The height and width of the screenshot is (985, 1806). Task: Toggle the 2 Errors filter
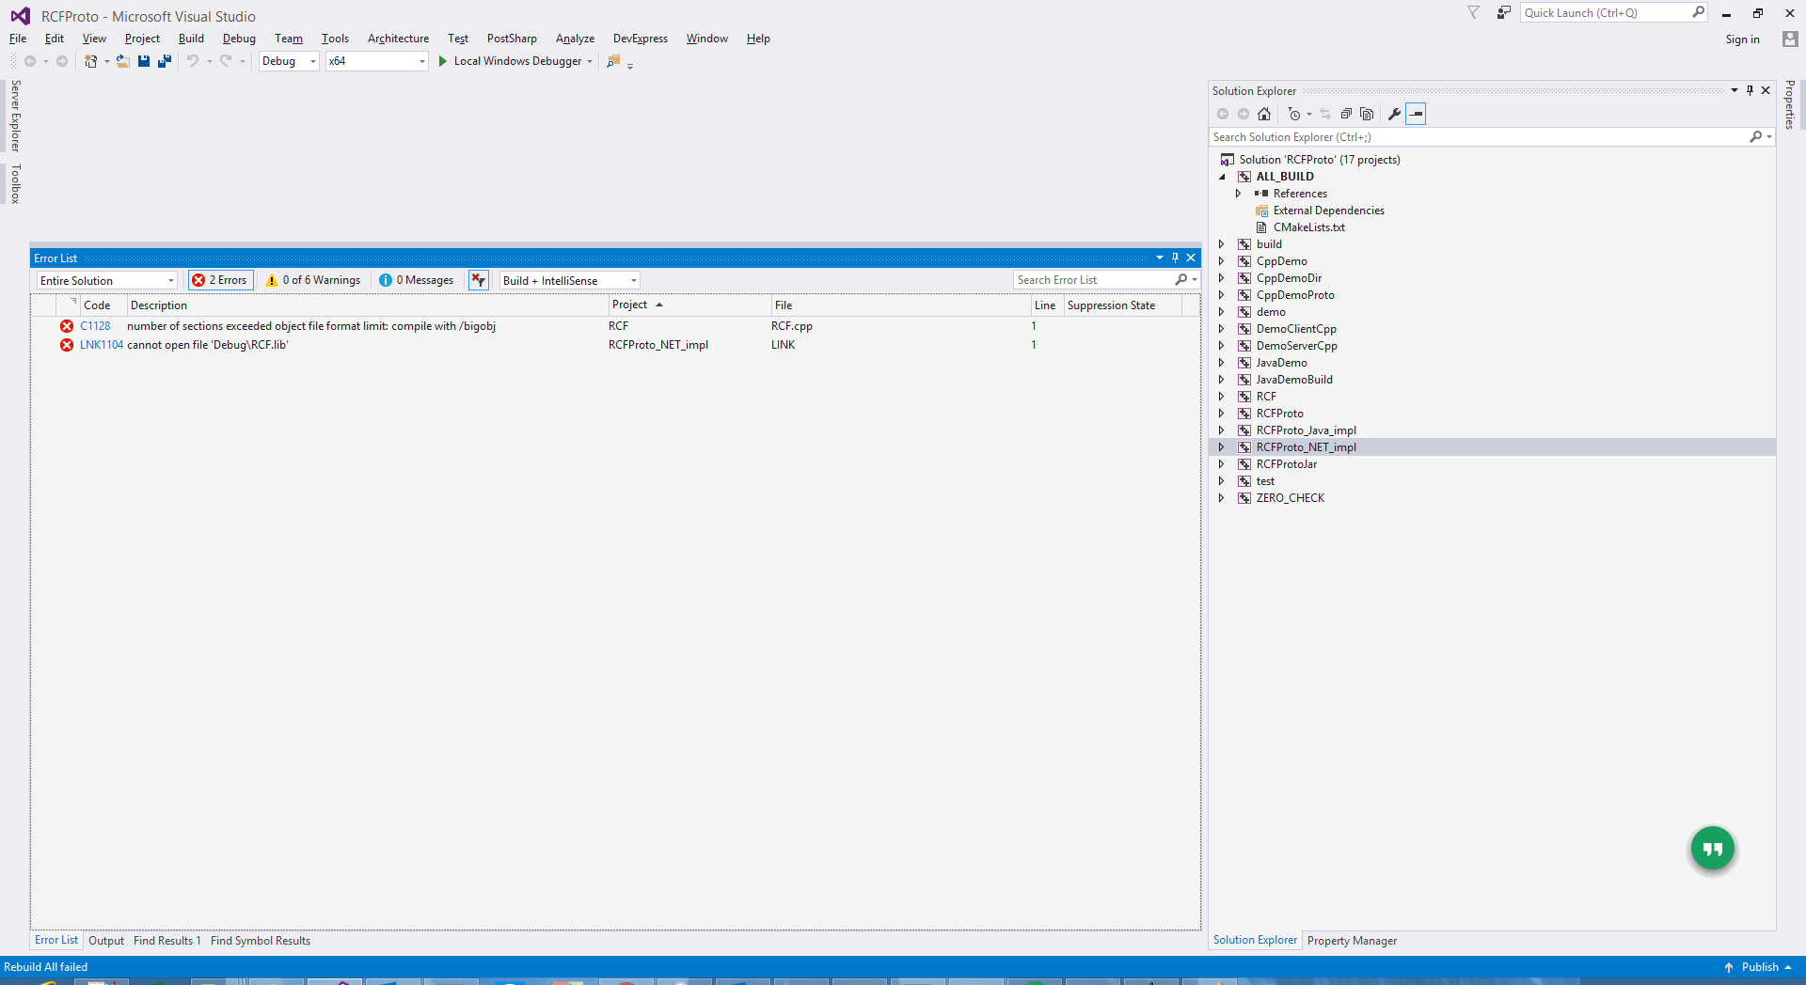coord(221,280)
